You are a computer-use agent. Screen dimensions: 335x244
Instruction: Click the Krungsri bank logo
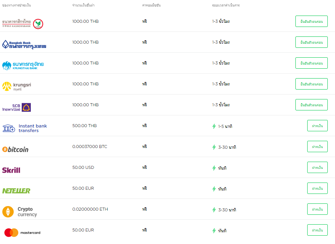(17, 86)
